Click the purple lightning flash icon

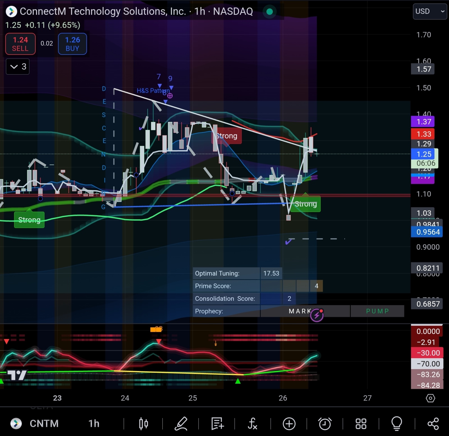317,315
